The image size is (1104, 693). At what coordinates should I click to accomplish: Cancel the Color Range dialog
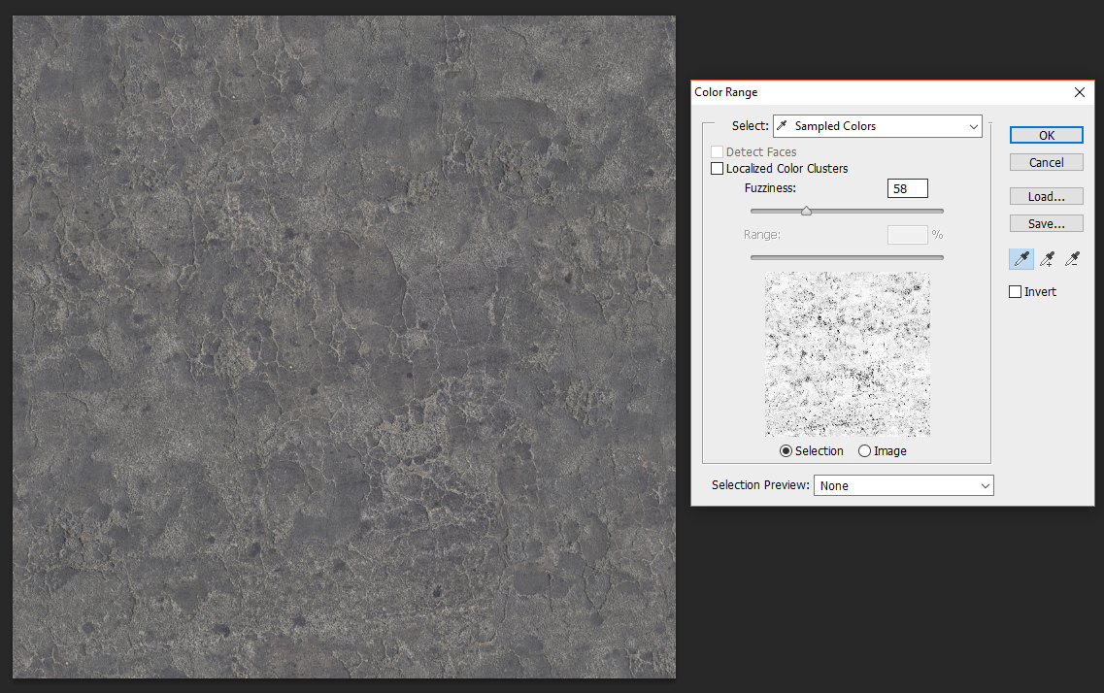[1046, 161]
